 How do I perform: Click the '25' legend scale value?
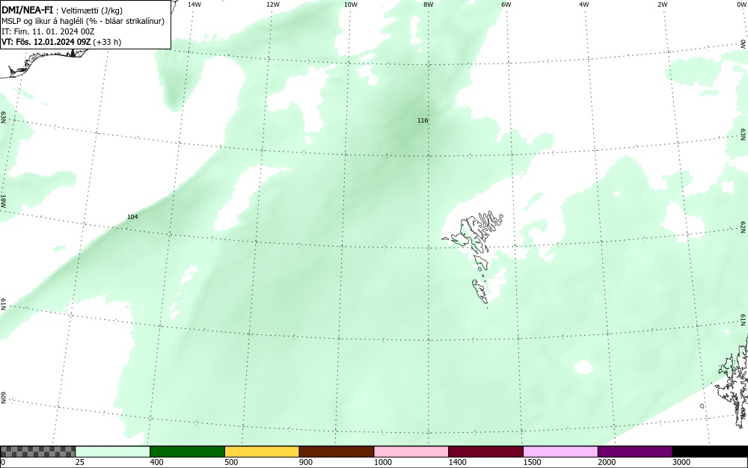coord(80,462)
